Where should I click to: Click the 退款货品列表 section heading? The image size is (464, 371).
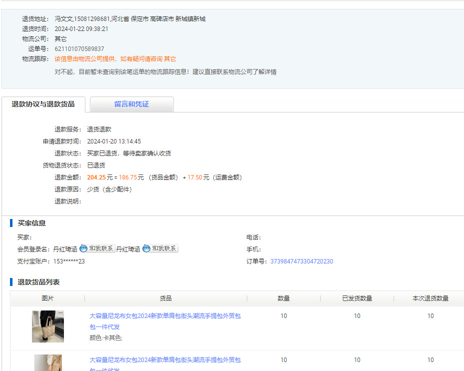(x=38, y=282)
